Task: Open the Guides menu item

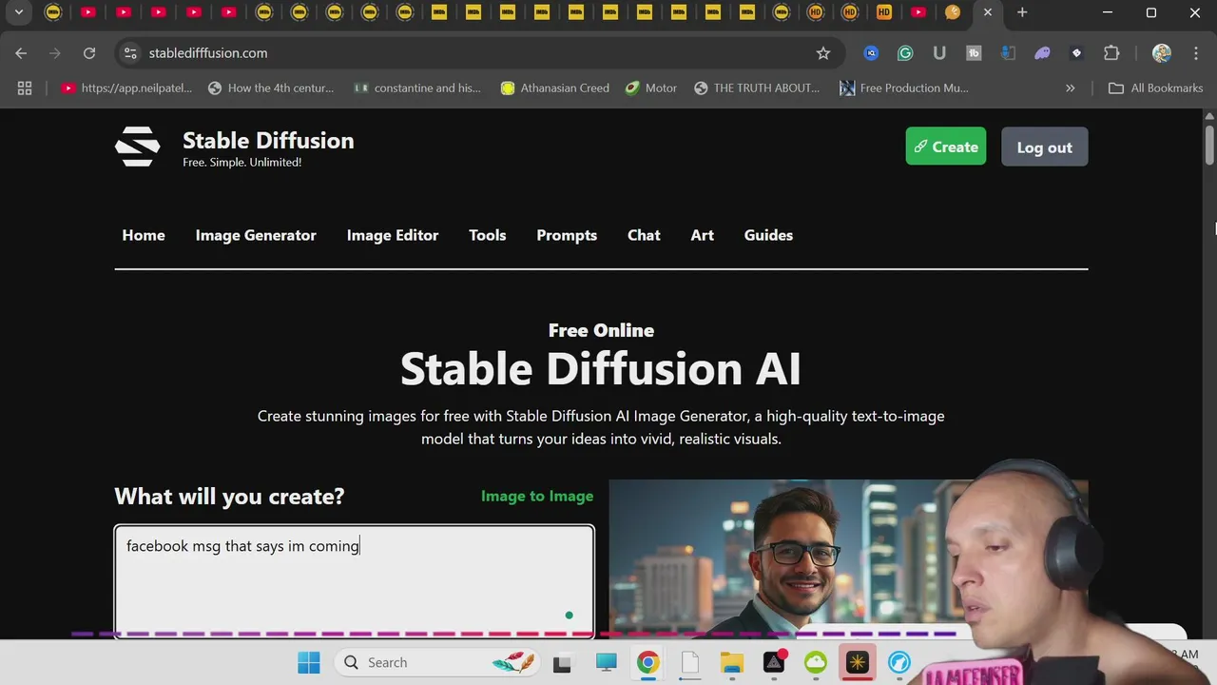Action: tap(768, 235)
